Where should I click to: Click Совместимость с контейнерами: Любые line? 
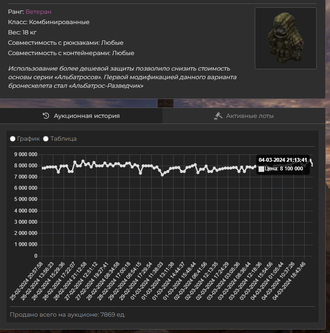[71, 53]
